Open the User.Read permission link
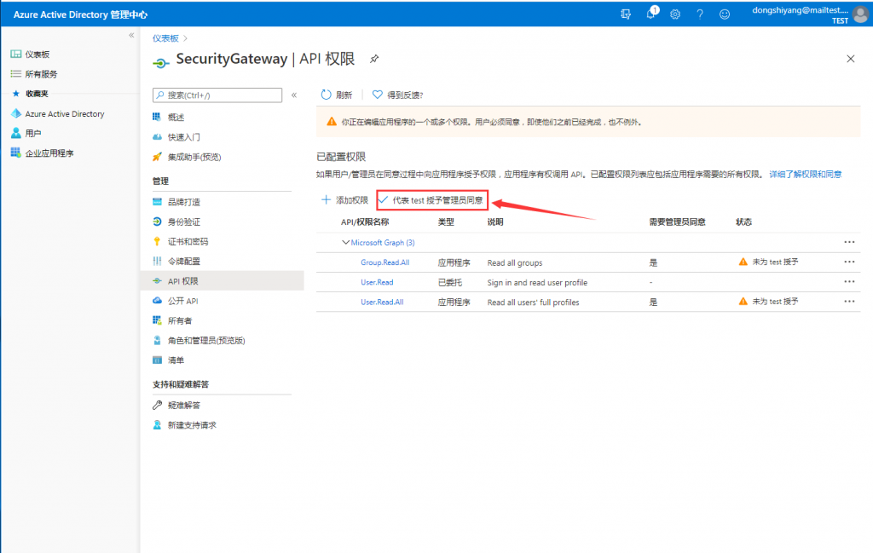Image resolution: width=873 pixels, height=553 pixels. click(x=377, y=282)
